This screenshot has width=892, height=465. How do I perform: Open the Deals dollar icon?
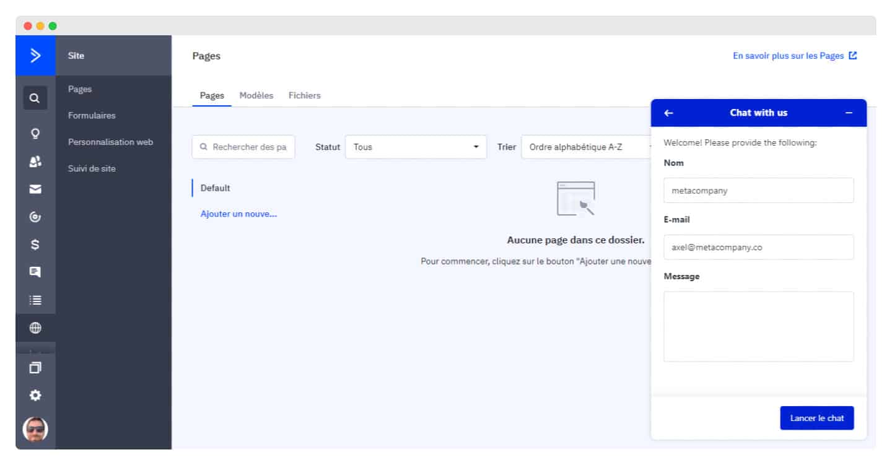click(35, 245)
